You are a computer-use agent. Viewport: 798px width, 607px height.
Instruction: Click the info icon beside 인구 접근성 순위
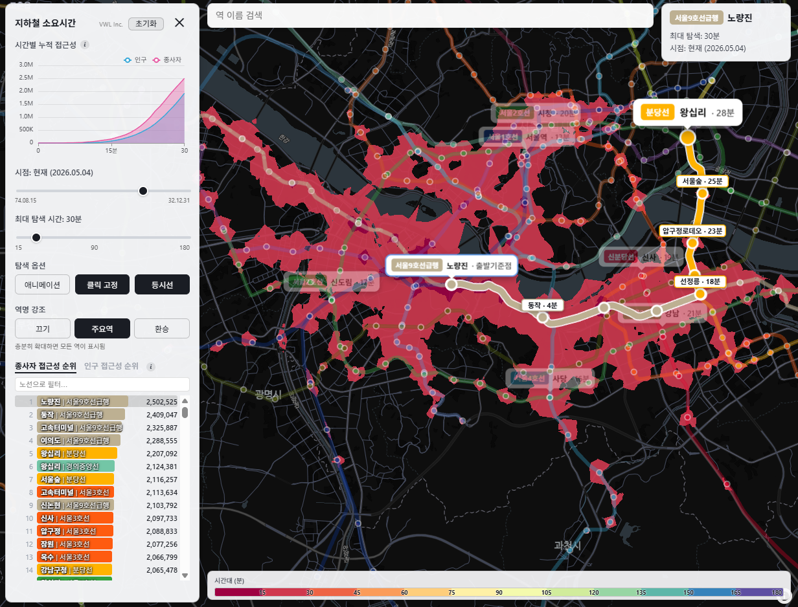151,366
